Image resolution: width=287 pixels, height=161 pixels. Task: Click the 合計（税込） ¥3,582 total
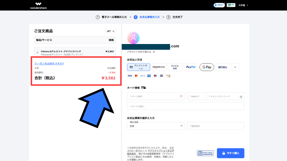click(108, 78)
